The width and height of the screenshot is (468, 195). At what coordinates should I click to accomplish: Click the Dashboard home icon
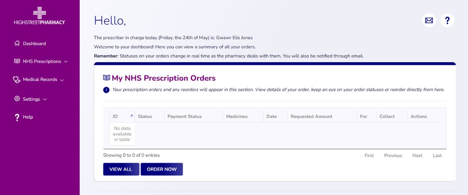[x=17, y=43]
